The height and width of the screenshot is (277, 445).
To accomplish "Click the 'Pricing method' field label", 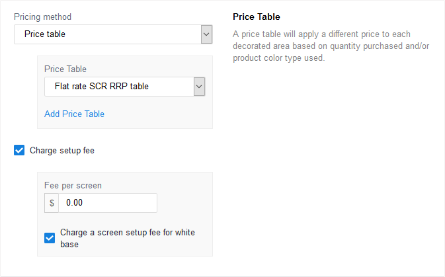I will pyautogui.click(x=42, y=17).
